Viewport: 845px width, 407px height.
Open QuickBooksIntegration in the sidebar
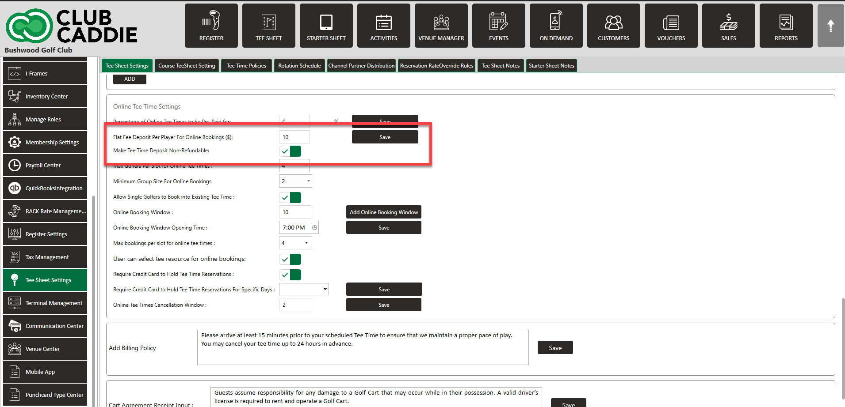(45, 188)
